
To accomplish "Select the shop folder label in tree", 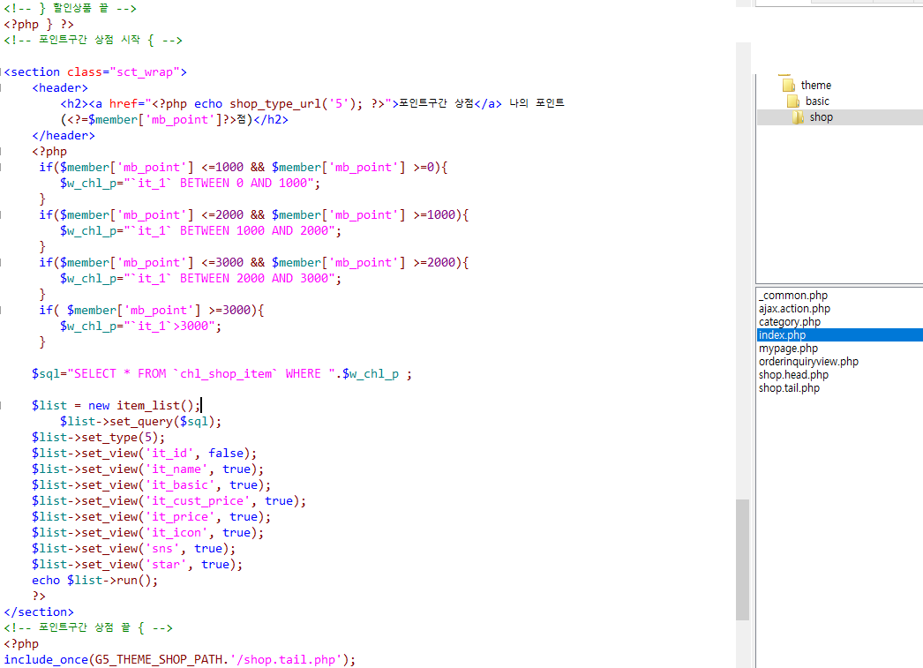I will 821,117.
